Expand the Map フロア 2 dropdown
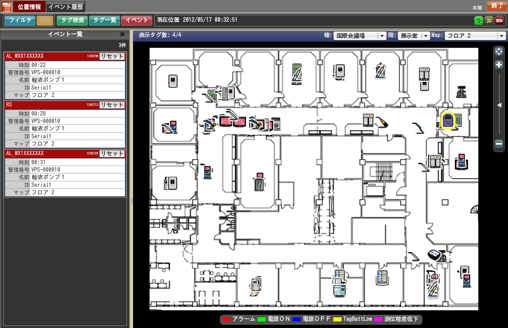 pyautogui.click(x=475, y=36)
